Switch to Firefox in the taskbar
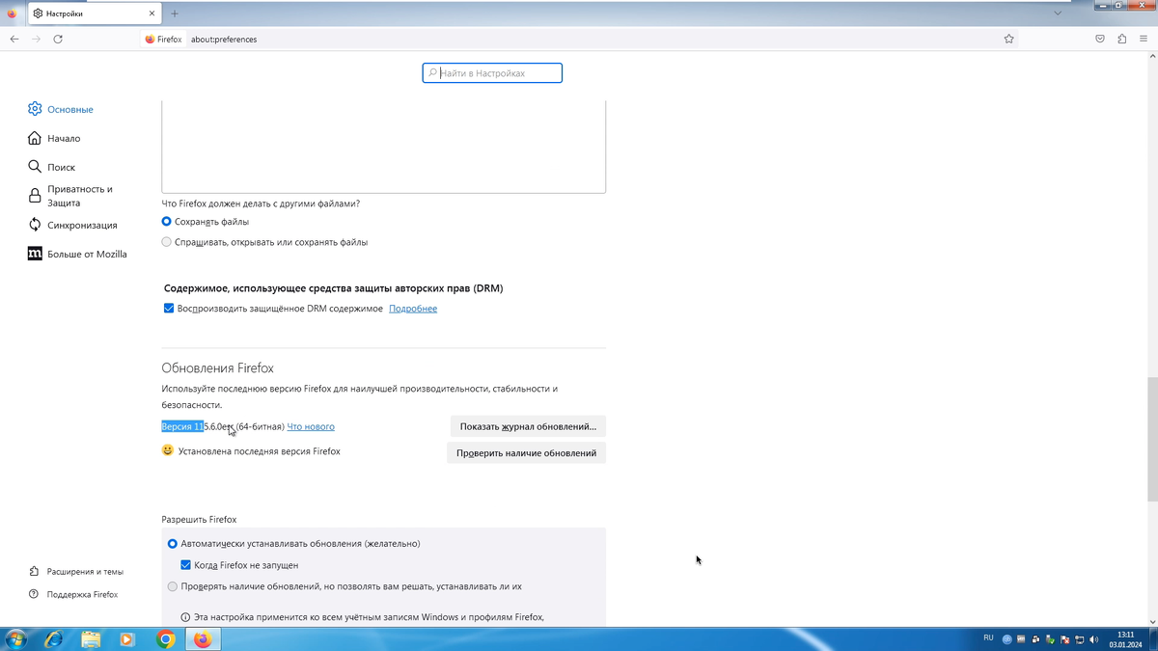Screen dimensions: 1158x651 tap(203, 639)
